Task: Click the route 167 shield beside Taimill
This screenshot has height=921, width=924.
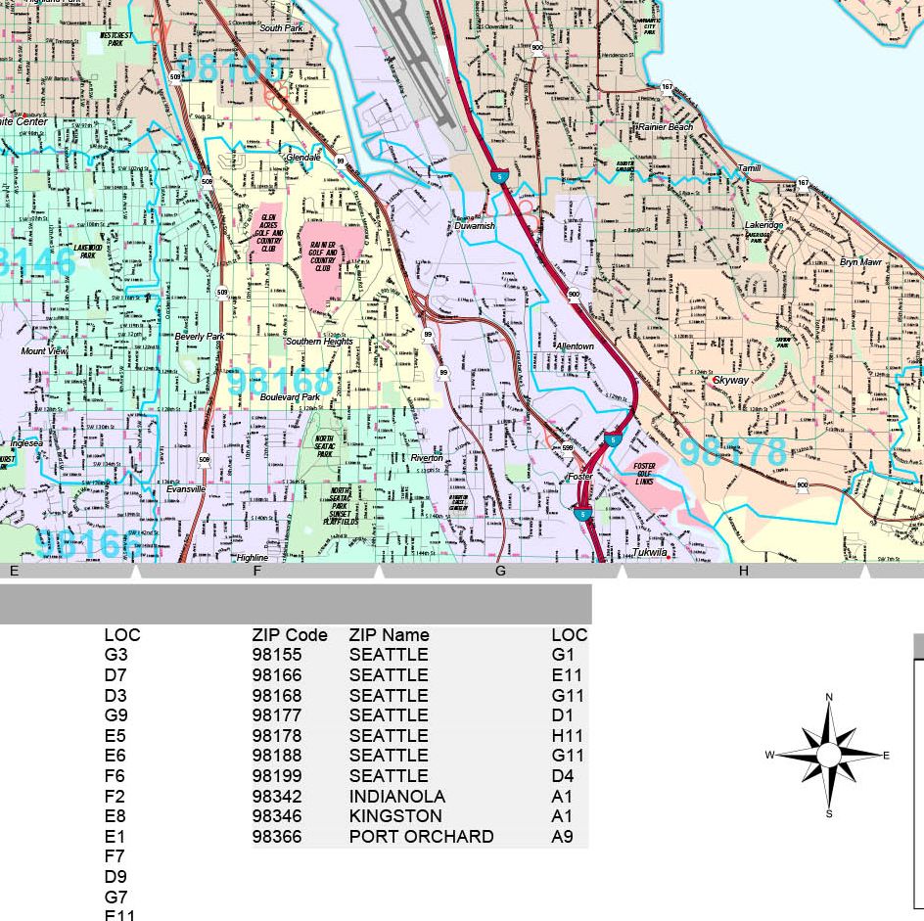Action: 803,183
